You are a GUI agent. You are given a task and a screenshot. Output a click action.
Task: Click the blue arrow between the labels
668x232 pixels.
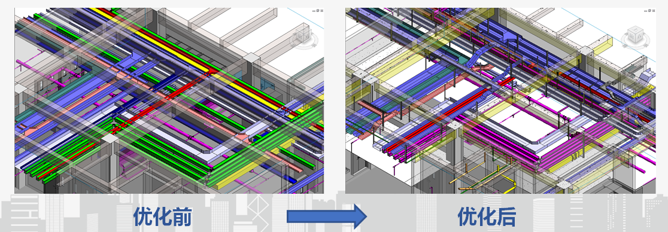[327, 216]
